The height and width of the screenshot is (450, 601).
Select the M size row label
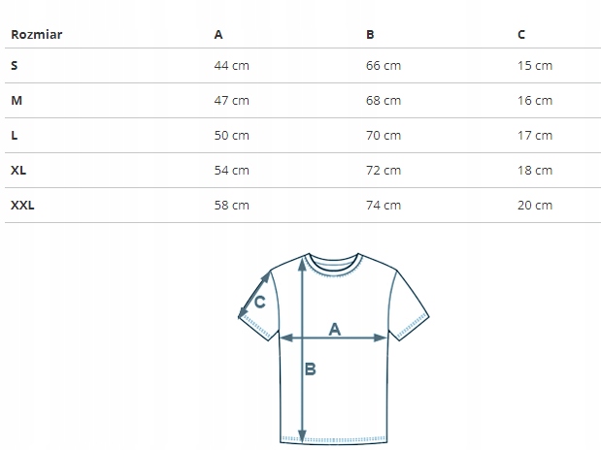click(16, 101)
